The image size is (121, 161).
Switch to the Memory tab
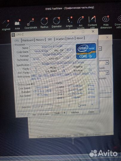(40, 40)
